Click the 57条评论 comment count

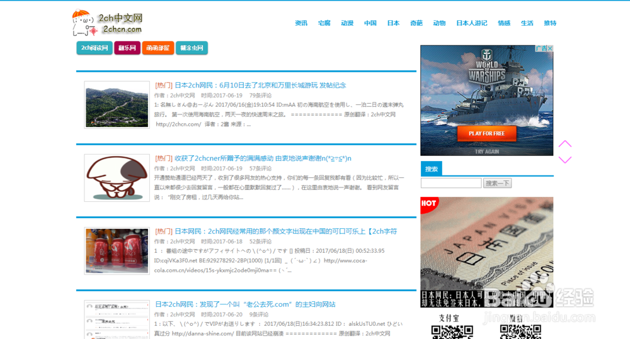tap(260, 169)
